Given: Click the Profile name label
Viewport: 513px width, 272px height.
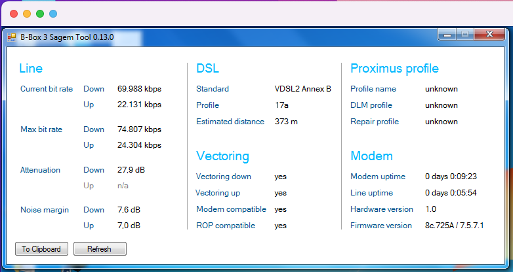Looking at the screenshot, I should pyautogui.click(x=373, y=89).
